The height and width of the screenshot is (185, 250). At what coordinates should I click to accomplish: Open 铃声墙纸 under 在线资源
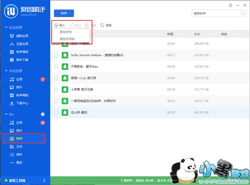[19, 52]
